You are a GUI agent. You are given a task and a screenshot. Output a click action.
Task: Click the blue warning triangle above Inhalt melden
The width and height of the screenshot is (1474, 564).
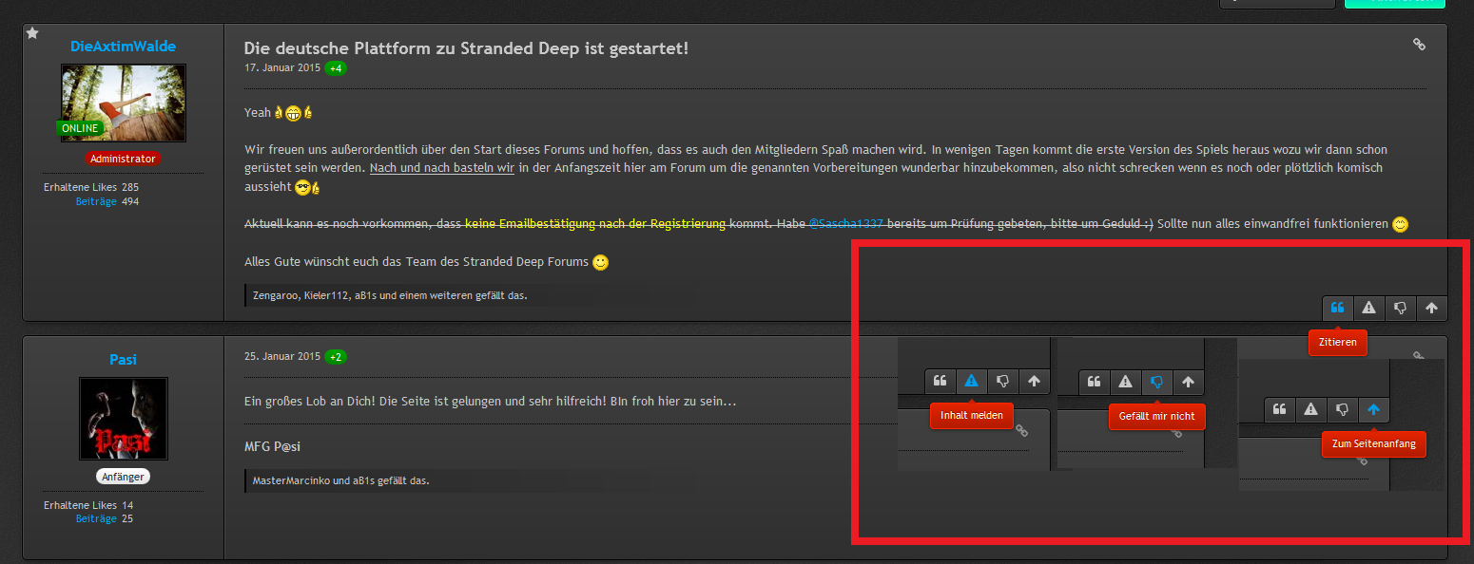coord(971,382)
